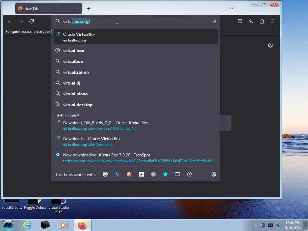The height and width of the screenshot is (231, 308).
Task: Click the Go arrow in the address bar
Action: coord(214,21)
